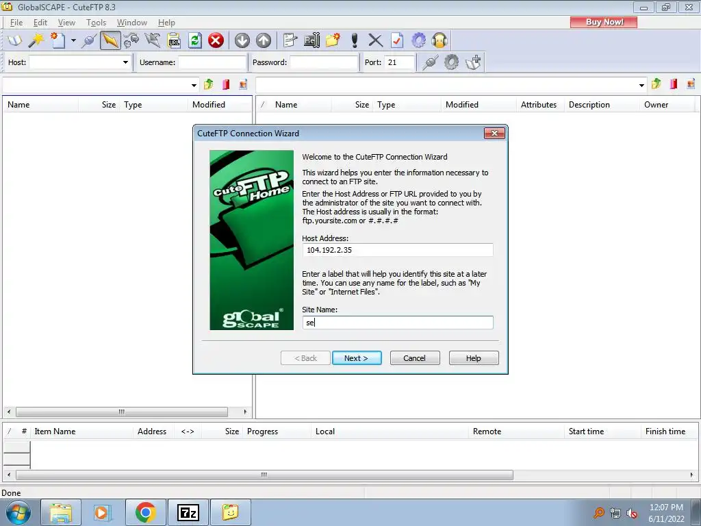Open the Tools menu
701x526 pixels.
(x=96, y=23)
